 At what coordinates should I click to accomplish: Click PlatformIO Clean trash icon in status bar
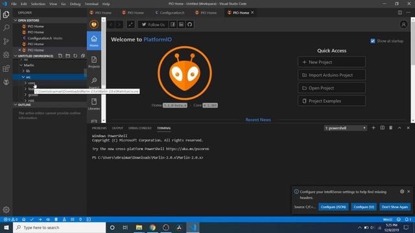[56, 219]
